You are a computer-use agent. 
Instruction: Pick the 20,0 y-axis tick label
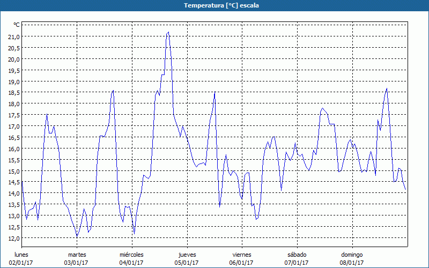click(x=13, y=59)
